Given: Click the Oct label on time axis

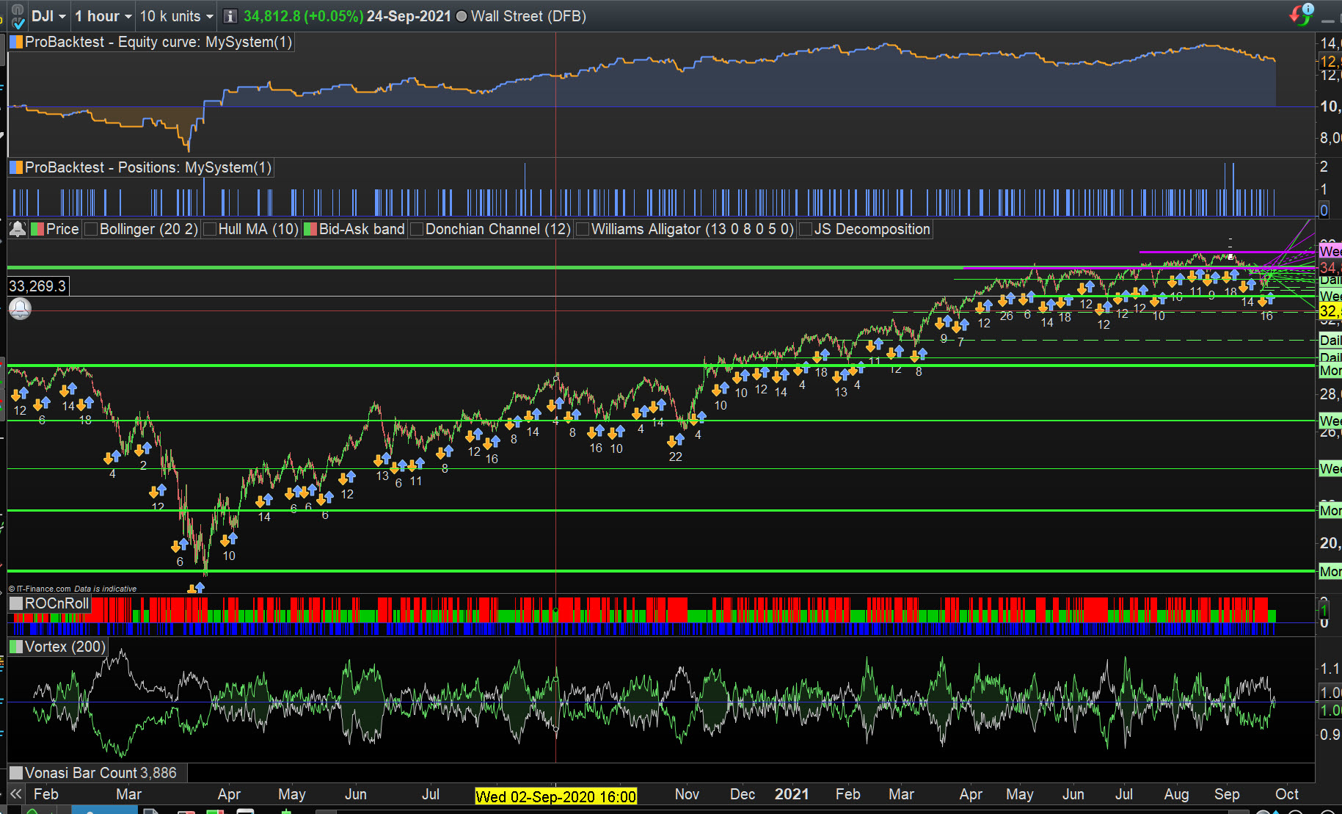Looking at the screenshot, I should click(x=1287, y=794).
